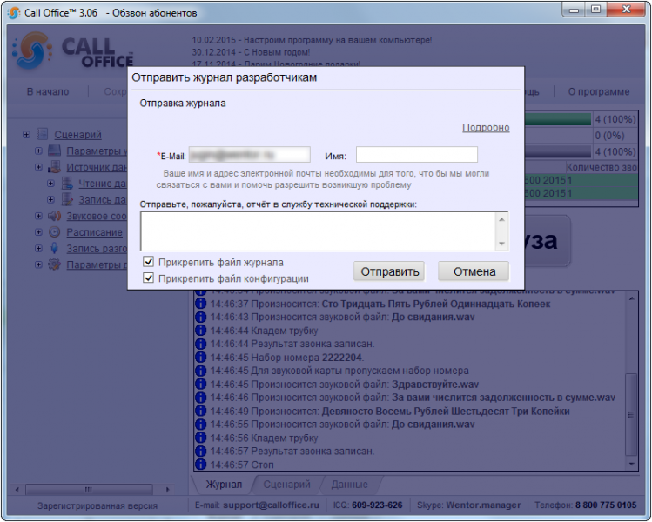Switch to the Сценарий tab at bottom
The image size is (652, 522).
pyautogui.click(x=287, y=485)
